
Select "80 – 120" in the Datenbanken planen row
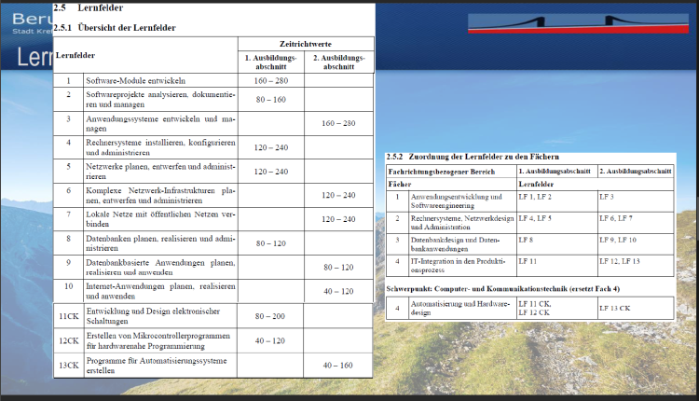271,243
